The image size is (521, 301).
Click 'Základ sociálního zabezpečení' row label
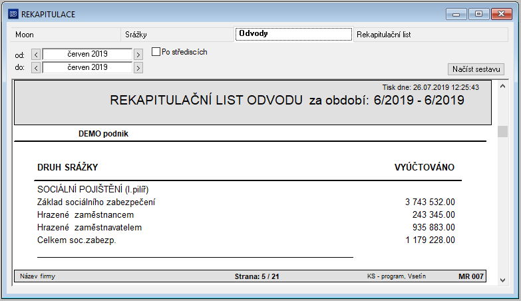coord(96,202)
